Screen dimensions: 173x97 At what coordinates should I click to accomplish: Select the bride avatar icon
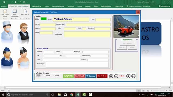point(23,57)
